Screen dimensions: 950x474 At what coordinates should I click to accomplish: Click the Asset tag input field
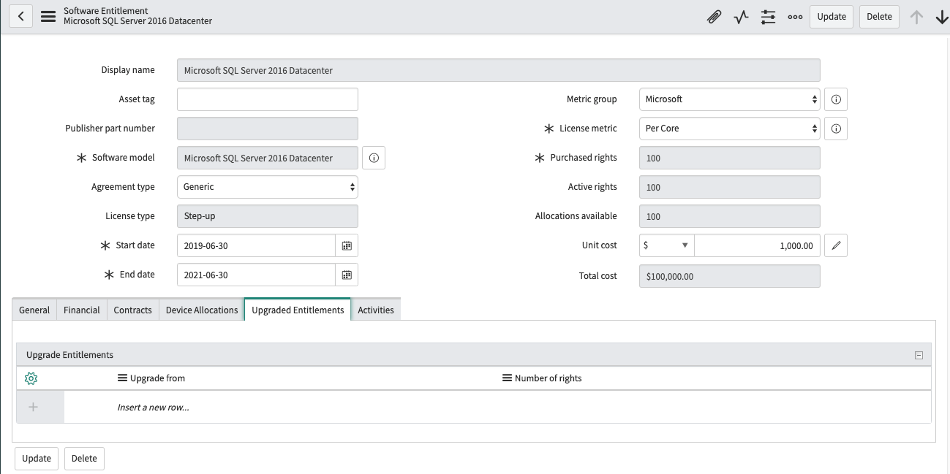pos(268,99)
